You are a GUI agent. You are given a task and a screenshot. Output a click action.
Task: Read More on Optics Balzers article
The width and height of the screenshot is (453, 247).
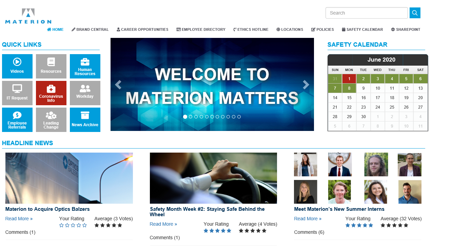19,219
